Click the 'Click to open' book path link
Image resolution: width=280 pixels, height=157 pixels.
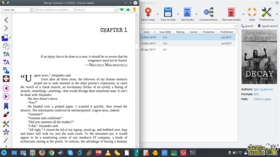pos(262,99)
